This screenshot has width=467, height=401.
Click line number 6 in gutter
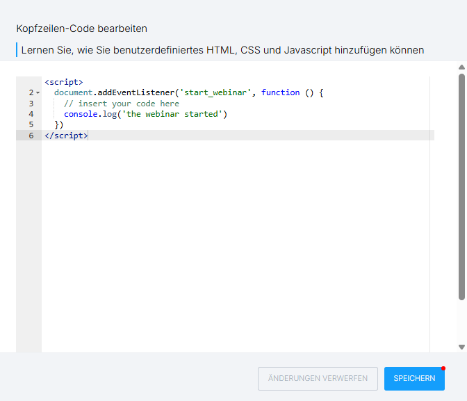pyautogui.click(x=31, y=136)
